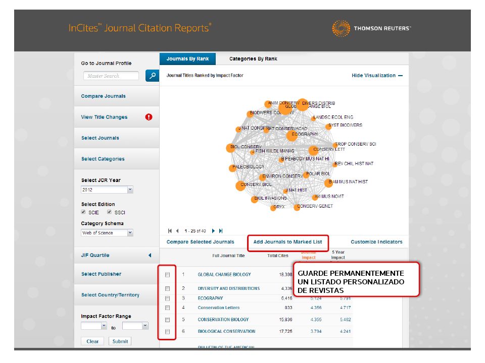Select the BIOL INVASIONS node
Screen dimensions: 485x363
pos(255,199)
